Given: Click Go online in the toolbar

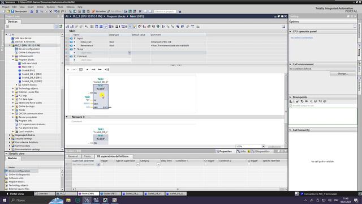Looking at the screenshot, I should pos(99,11).
